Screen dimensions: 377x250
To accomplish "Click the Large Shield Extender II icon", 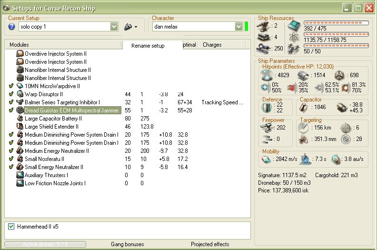I will point(20,127).
